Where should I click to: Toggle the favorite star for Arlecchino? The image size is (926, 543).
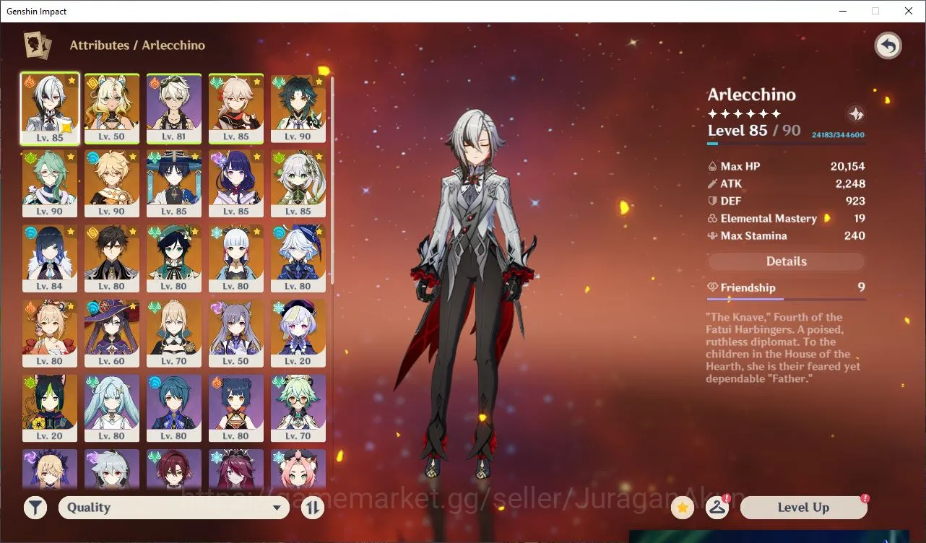pos(682,508)
